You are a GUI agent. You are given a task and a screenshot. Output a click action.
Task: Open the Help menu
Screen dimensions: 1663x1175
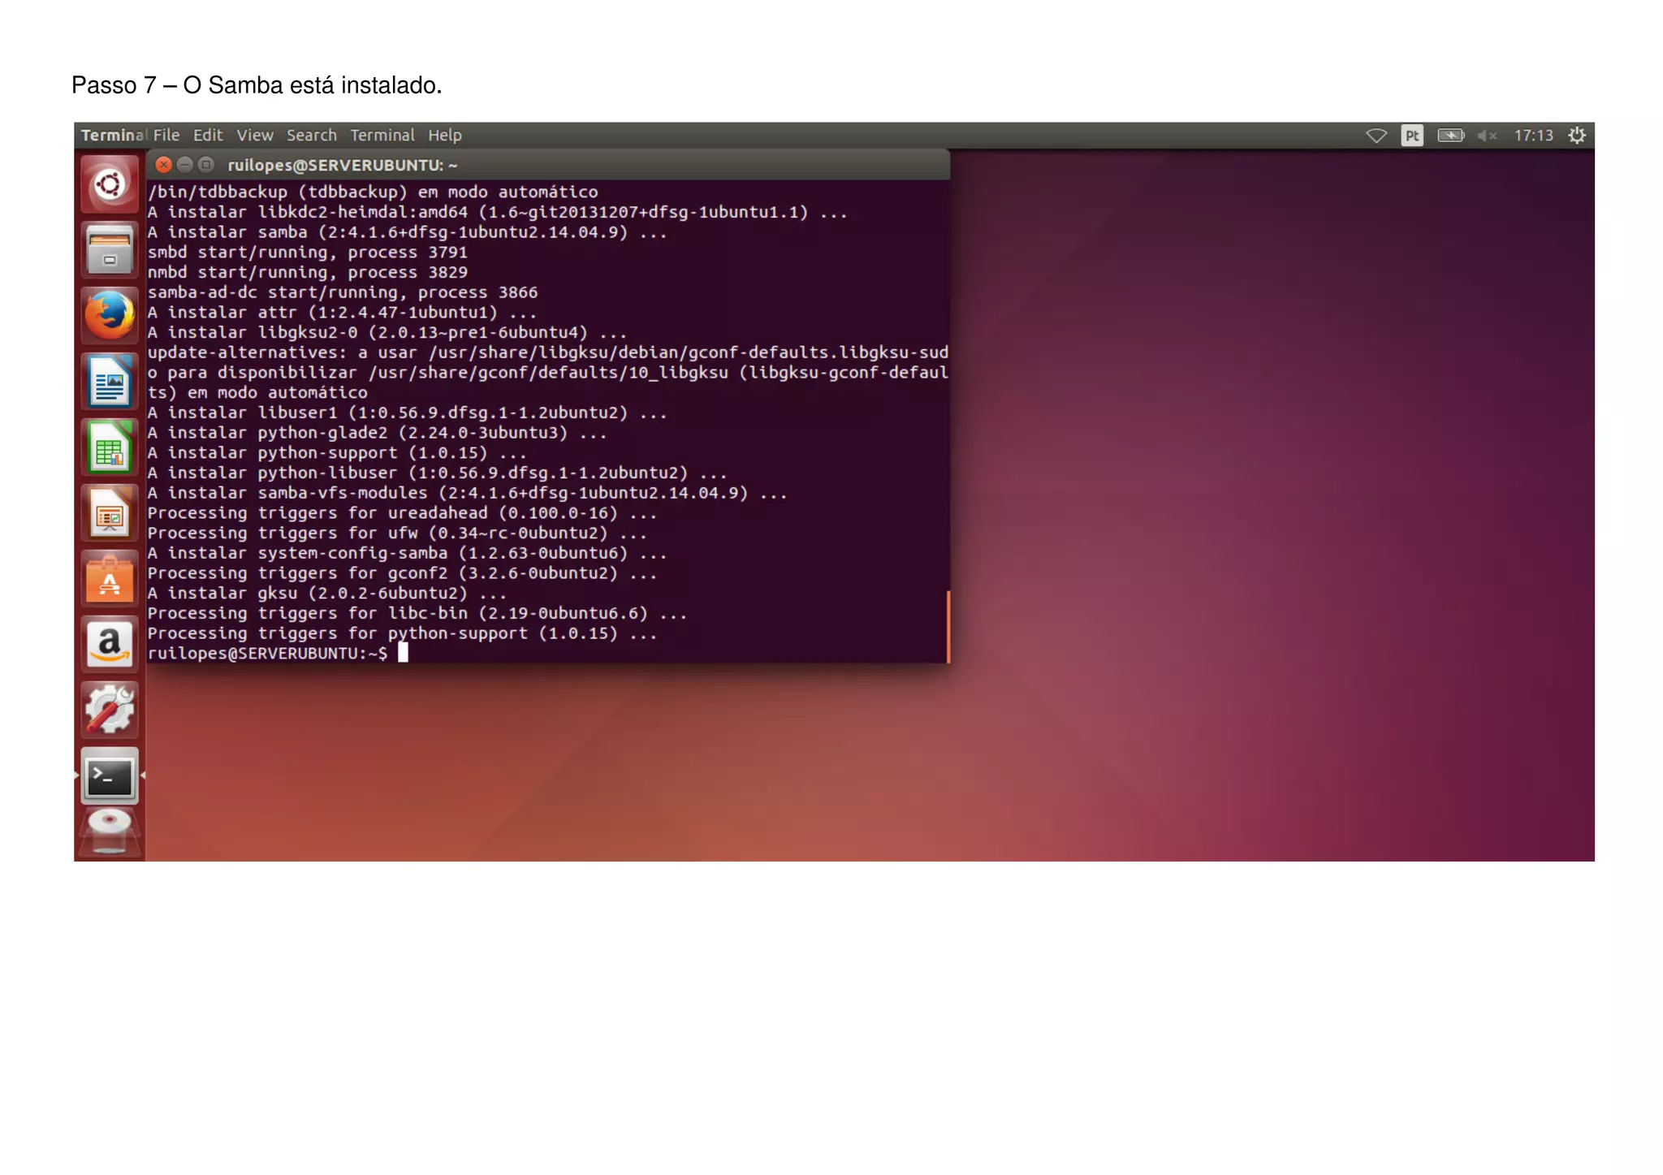444,136
